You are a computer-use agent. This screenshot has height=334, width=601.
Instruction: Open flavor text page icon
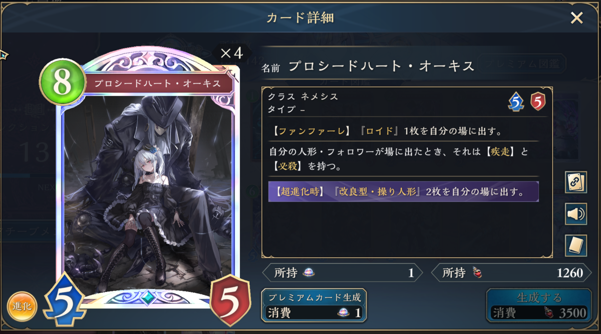[x=575, y=245]
